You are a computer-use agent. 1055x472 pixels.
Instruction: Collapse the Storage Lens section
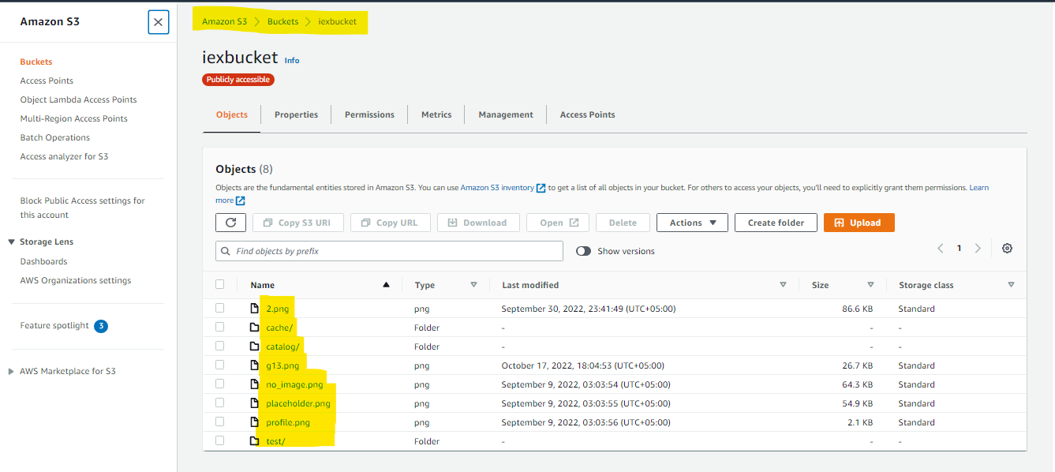[x=12, y=242]
